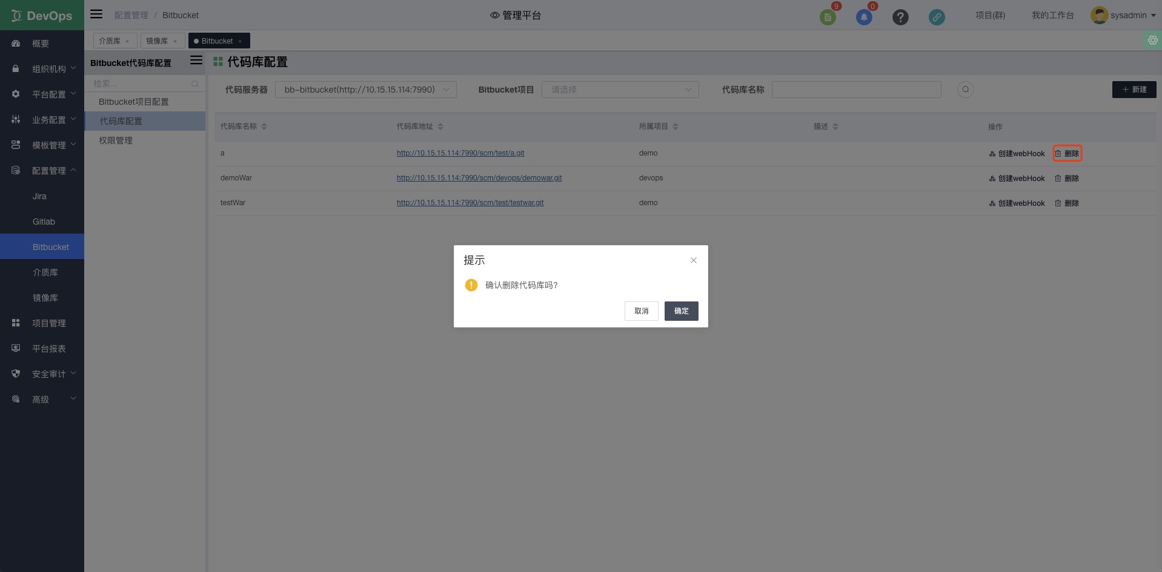The height and width of the screenshot is (572, 1162).
Task: Open the testwar.git repository link
Action: [470, 203]
